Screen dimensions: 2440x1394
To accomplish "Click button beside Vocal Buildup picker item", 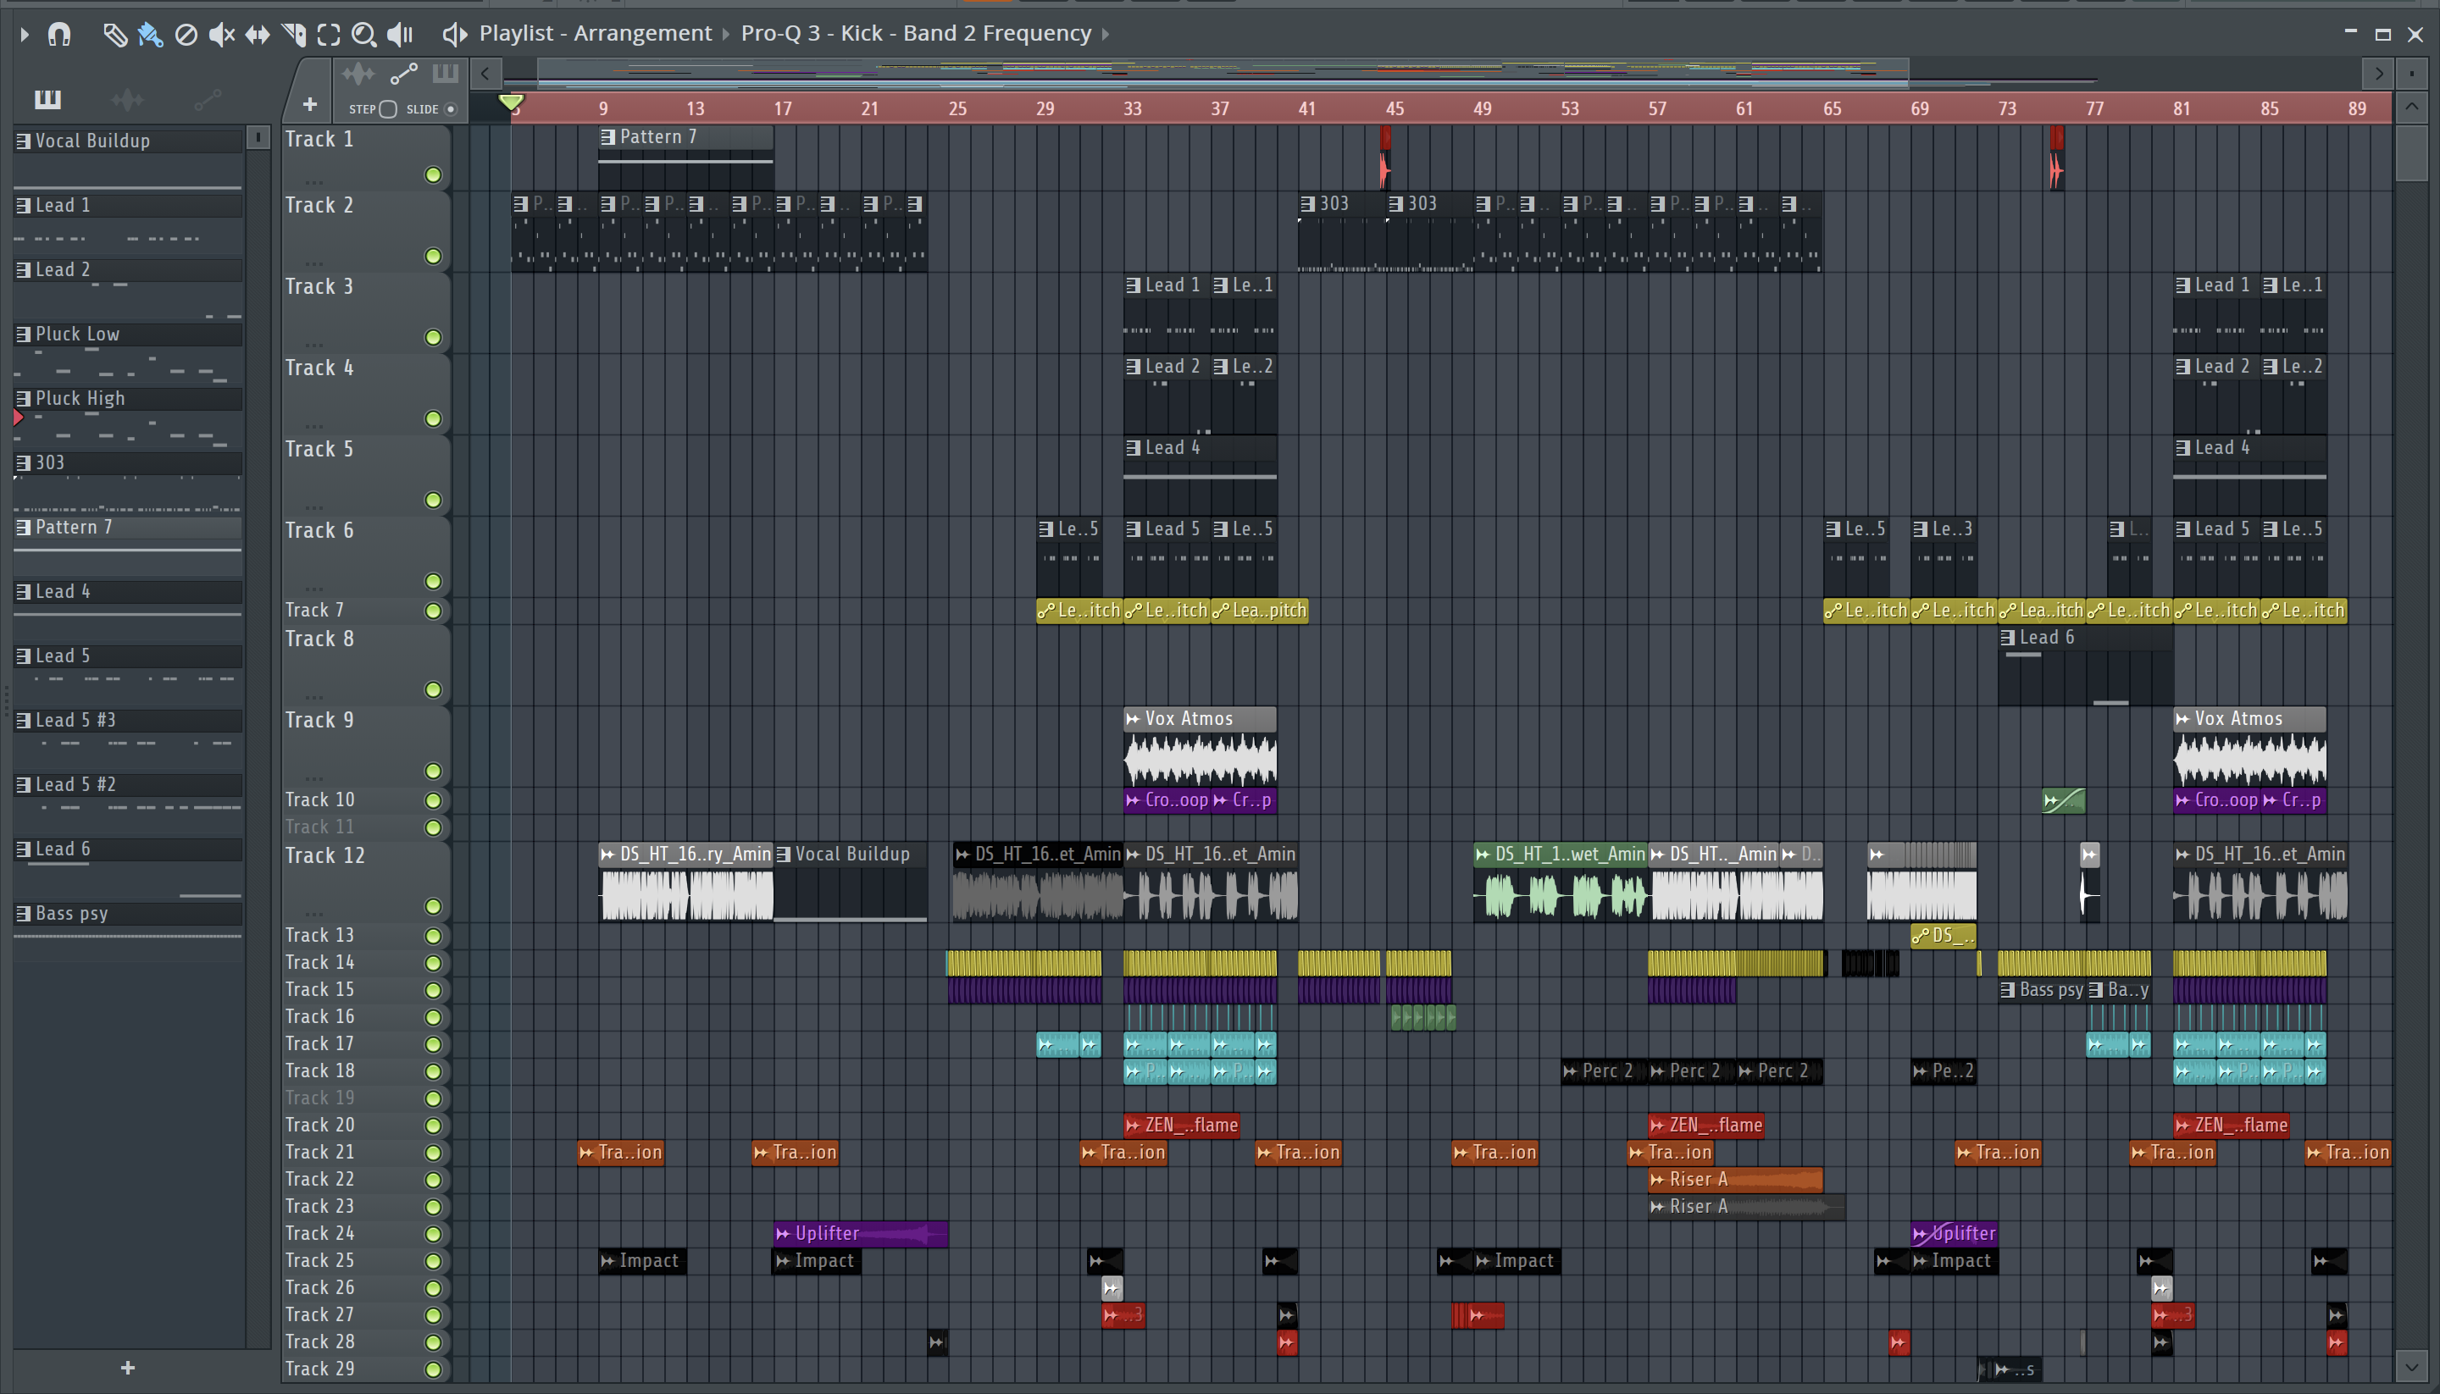I will pyautogui.click(x=258, y=138).
